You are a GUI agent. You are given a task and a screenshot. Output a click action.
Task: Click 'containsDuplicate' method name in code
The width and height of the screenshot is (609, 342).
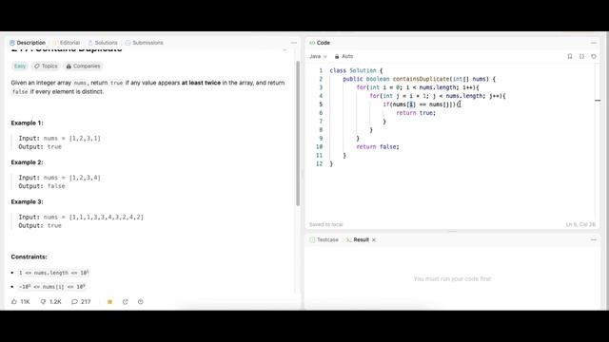click(x=421, y=79)
